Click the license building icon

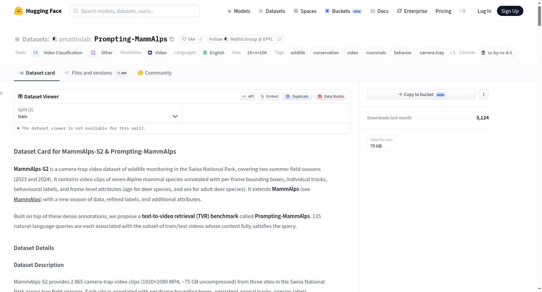point(483,53)
